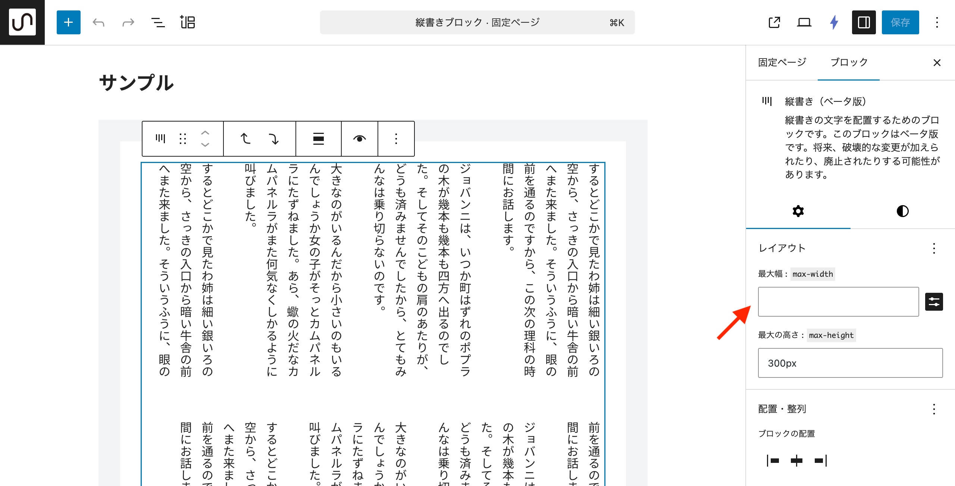Click the Jetpack lightning bolt icon
The height and width of the screenshot is (486, 955).
point(834,22)
